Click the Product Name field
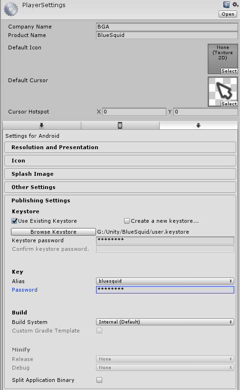 pos(167,35)
